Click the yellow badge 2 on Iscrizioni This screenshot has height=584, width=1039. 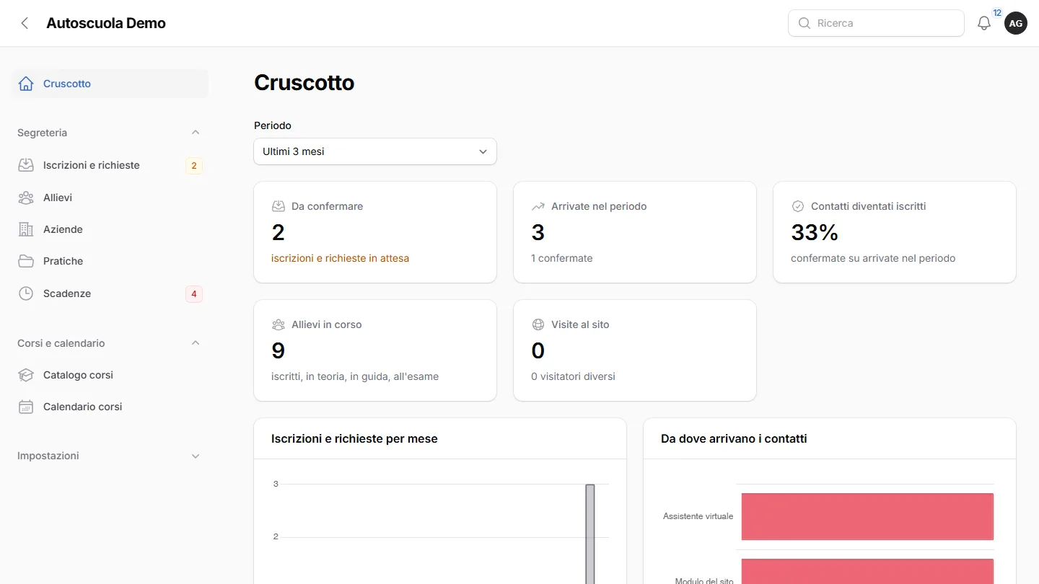[x=193, y=166]
